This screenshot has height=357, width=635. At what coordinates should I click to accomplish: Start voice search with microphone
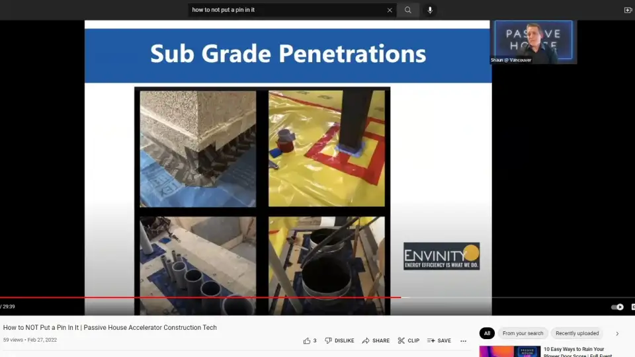click(x=430, y=10)
